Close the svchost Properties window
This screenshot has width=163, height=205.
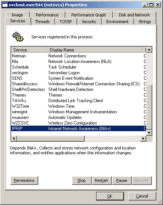[x=158, y=5]
